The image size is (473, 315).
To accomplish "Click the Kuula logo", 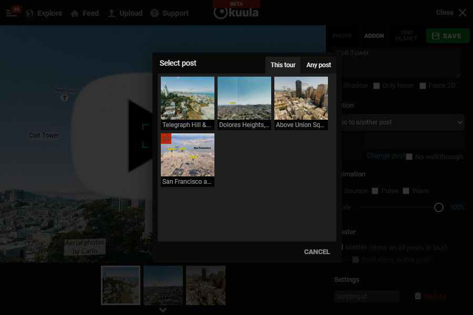I will pos(236,13).
